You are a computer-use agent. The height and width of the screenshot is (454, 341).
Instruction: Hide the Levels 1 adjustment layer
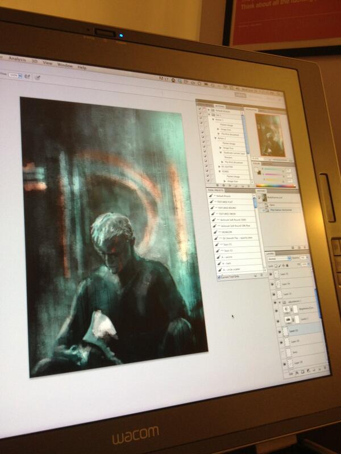tap(278, 321)
